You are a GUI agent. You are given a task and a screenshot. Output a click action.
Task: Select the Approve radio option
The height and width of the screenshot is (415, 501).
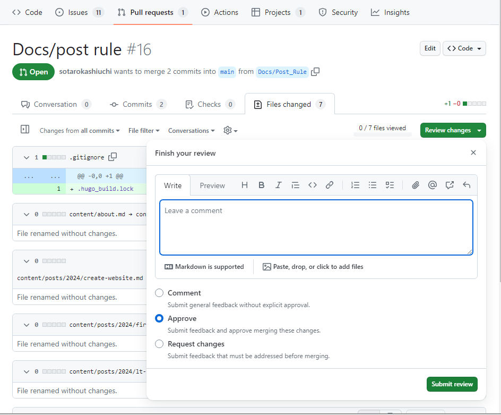[159, 318]
